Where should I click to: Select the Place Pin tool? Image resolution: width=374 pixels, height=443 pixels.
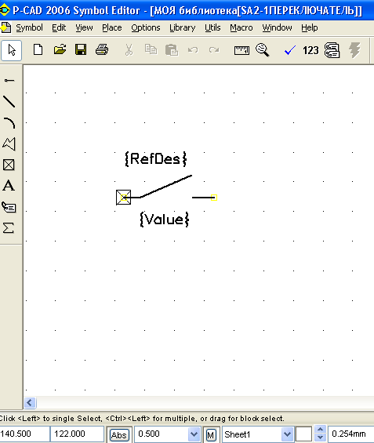9,81
